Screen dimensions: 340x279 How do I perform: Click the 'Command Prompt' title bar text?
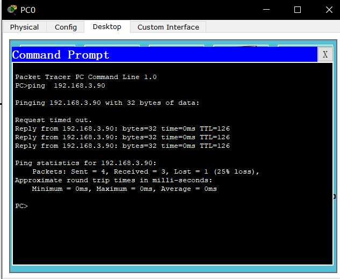point(61,55)
